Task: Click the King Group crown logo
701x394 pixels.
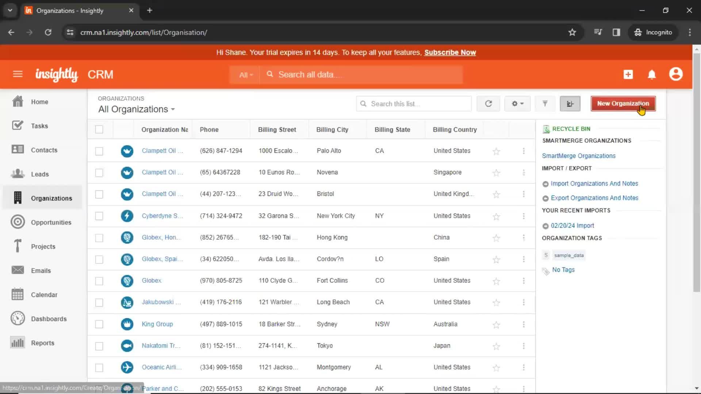Action: click(x=127, y=324)
